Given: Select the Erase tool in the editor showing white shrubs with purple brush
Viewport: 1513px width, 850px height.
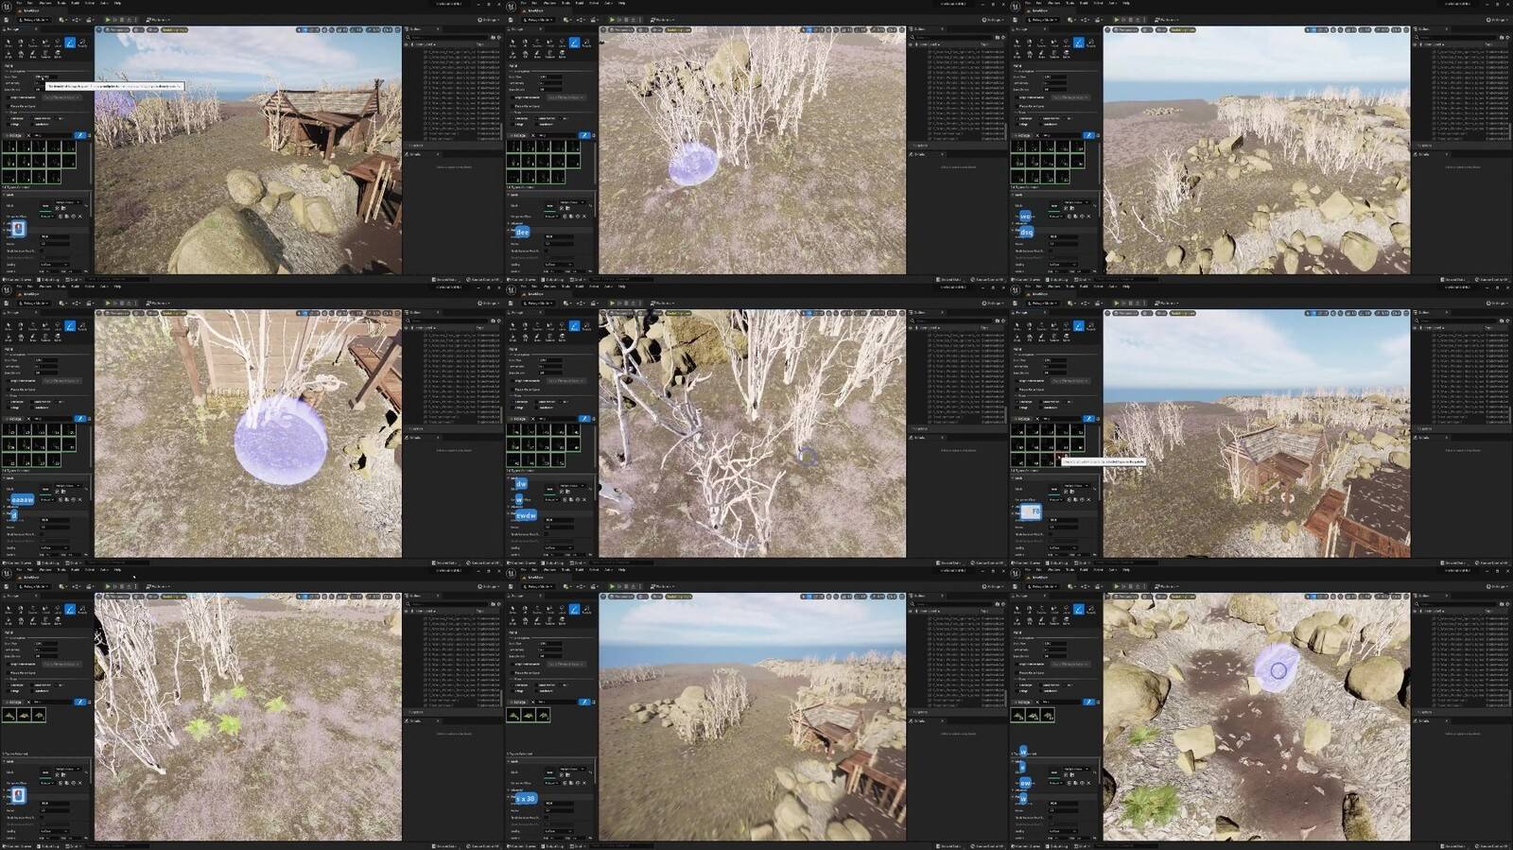Looking at the screenshot, I should tap(537, 54).
